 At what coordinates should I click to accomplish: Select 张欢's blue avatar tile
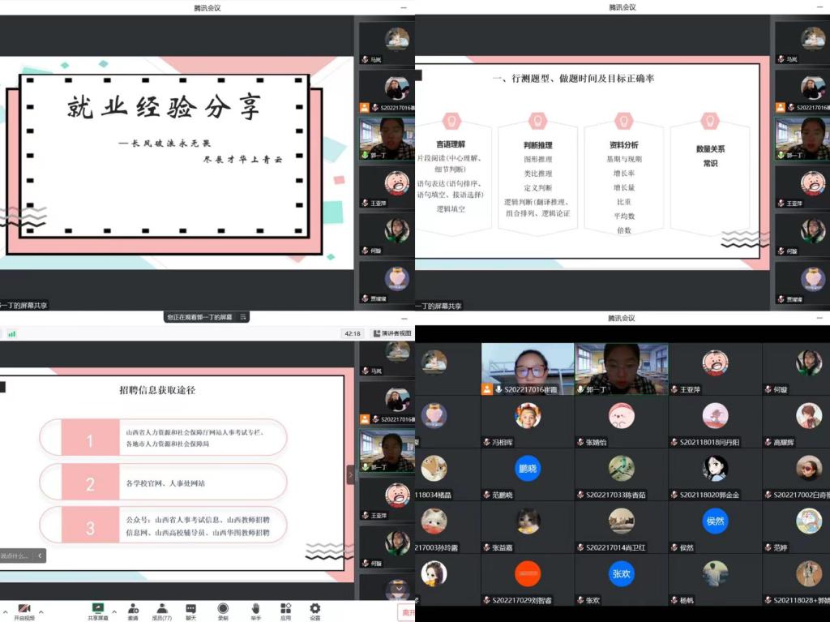621,573
